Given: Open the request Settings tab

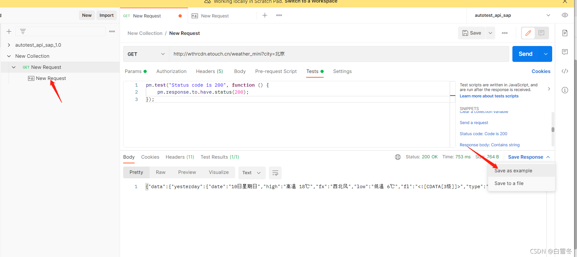Looking at the screenshot, I should 342,71.
